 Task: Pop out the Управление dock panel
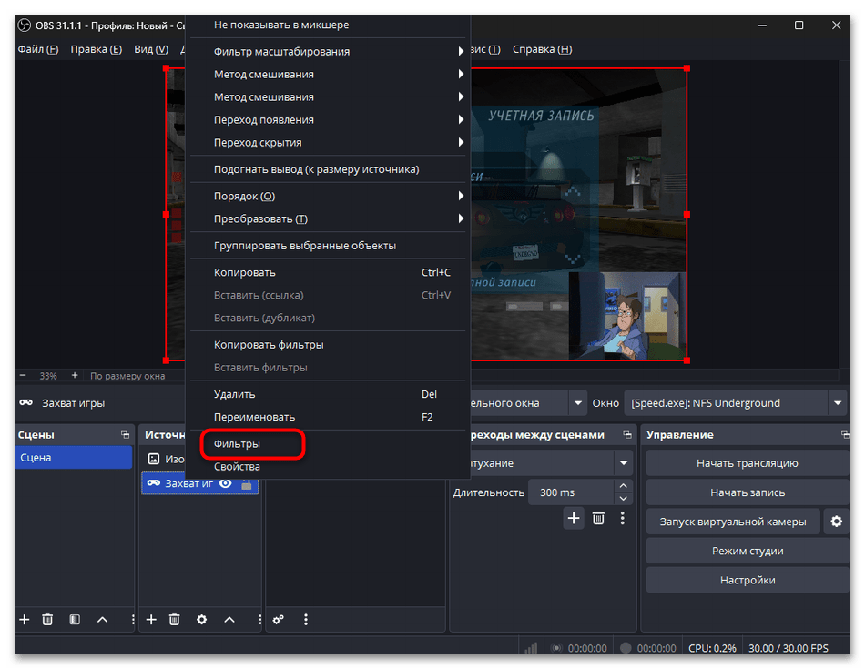tap(845, 434)
